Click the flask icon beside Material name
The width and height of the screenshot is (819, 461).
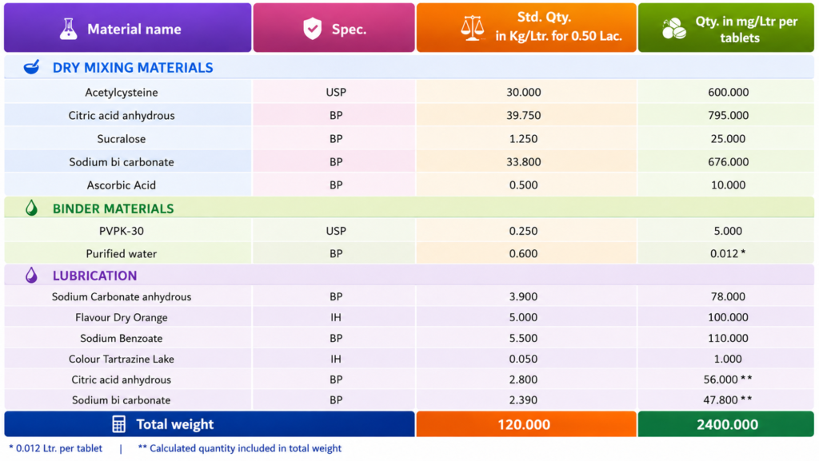click(68, 29)
